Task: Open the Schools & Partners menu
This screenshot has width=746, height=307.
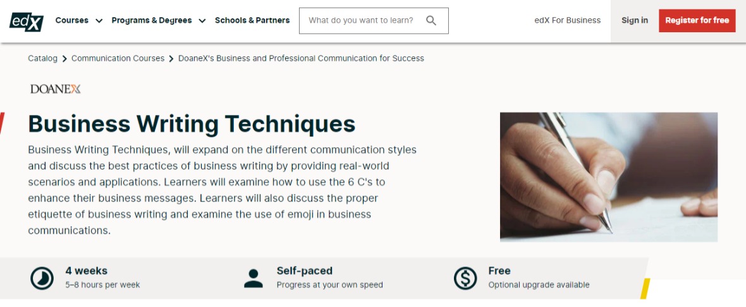Action: (x=252, y=20)
